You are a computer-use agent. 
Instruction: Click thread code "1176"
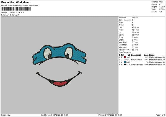coord(146,62)
